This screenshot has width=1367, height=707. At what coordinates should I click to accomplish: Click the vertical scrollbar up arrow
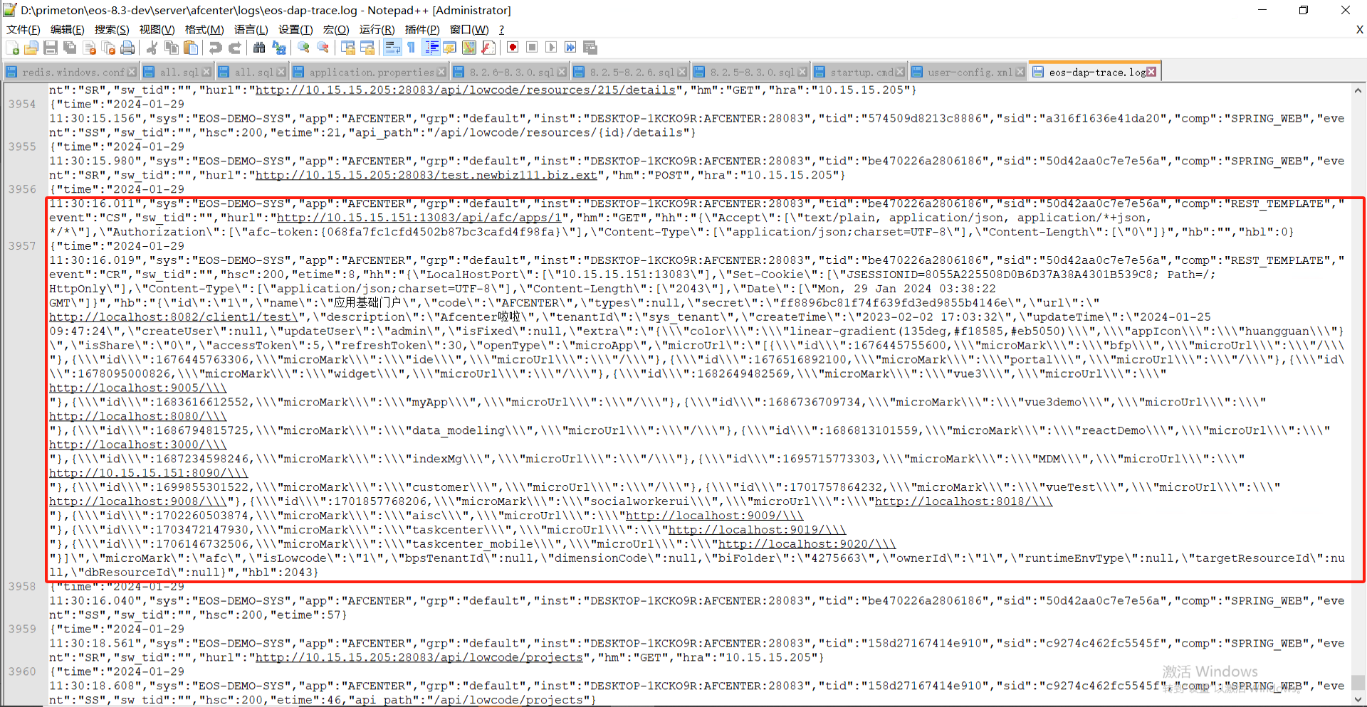click(x=1358, y=91)
